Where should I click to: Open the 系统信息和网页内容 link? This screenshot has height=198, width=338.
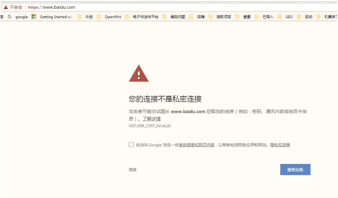(197, 145)
